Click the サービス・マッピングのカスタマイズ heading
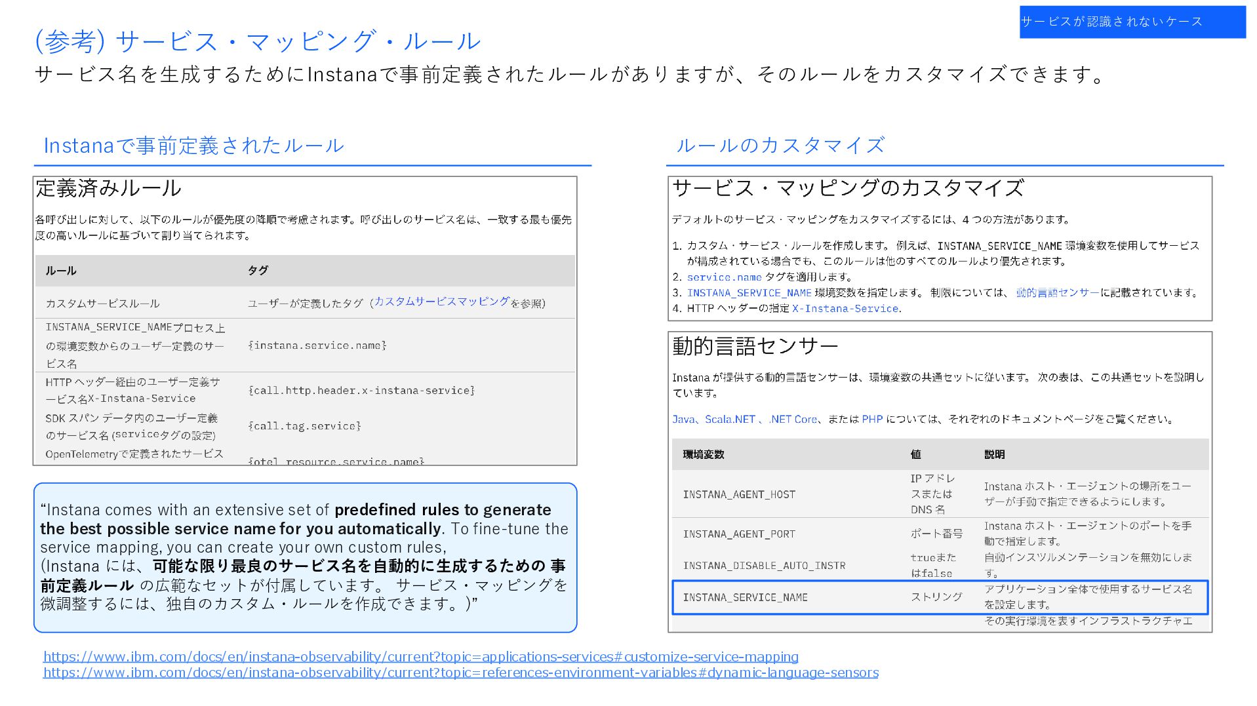 point(848,188)
